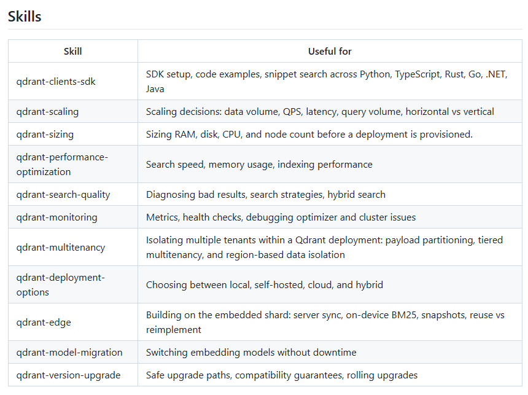The image size is (528, 395).
Task: Click the Skill column header
Action: [72, 51]
